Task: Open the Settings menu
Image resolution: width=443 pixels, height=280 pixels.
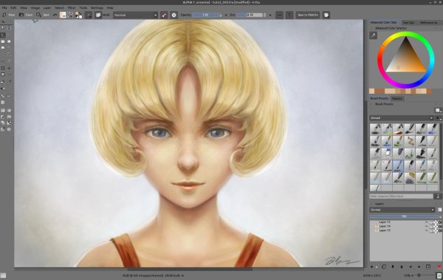Action: [x=97, y=8]
